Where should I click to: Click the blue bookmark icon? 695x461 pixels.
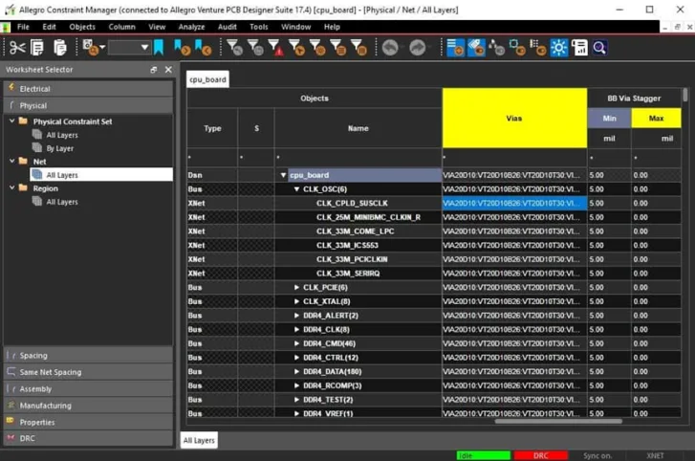(159, 47)
